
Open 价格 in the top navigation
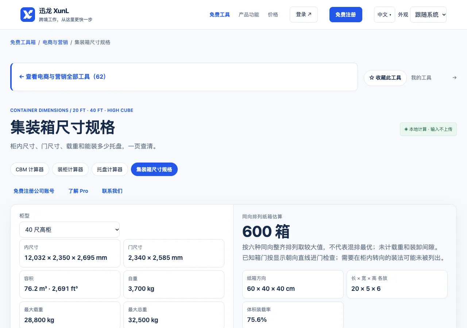click(273, 15)
